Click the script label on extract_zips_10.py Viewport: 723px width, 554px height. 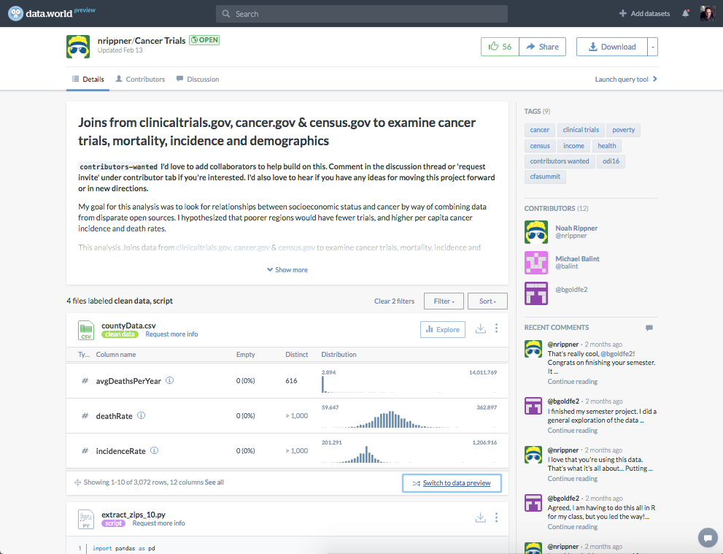tap(113, 523)
